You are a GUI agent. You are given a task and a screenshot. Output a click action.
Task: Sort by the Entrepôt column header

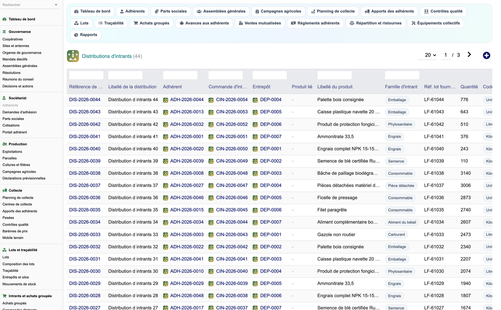tap(261, 87)
